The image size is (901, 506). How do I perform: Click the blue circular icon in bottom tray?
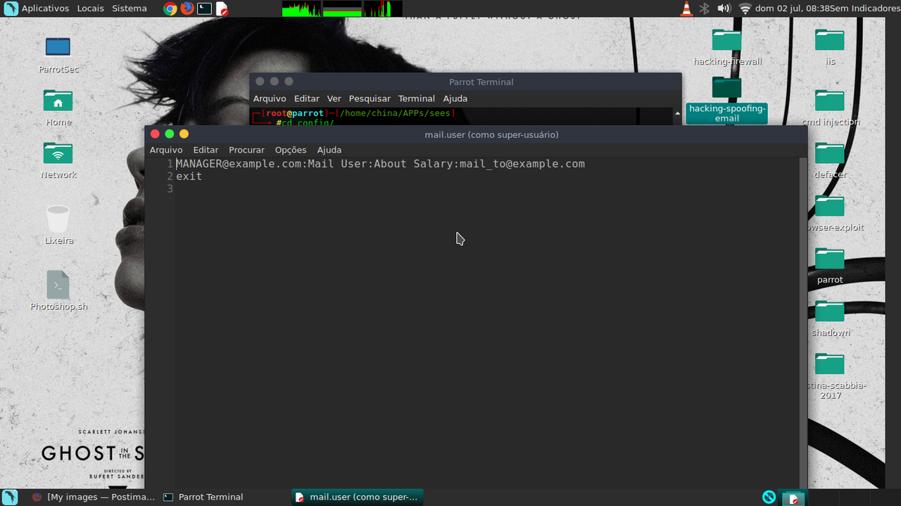(769, 497)
